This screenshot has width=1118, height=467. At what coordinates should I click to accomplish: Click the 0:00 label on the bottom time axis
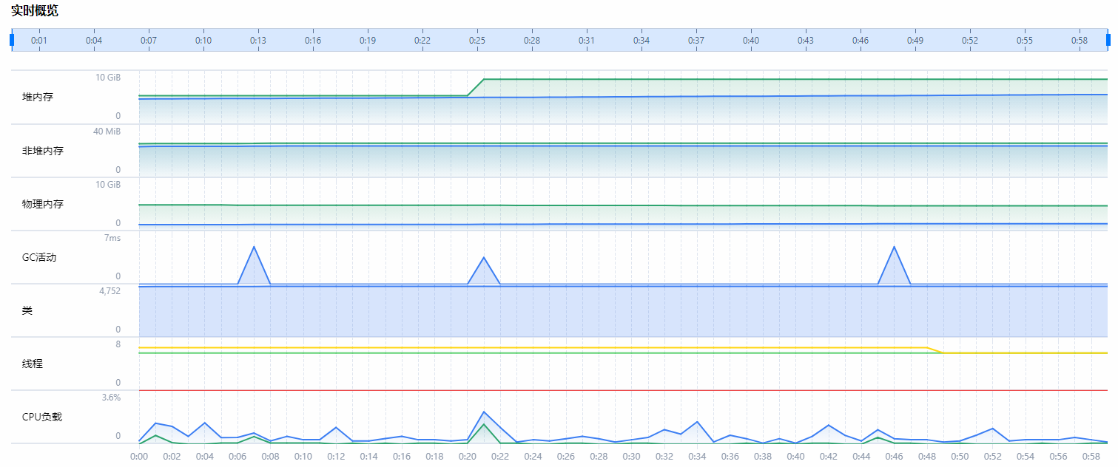click(x=139, y=457)
